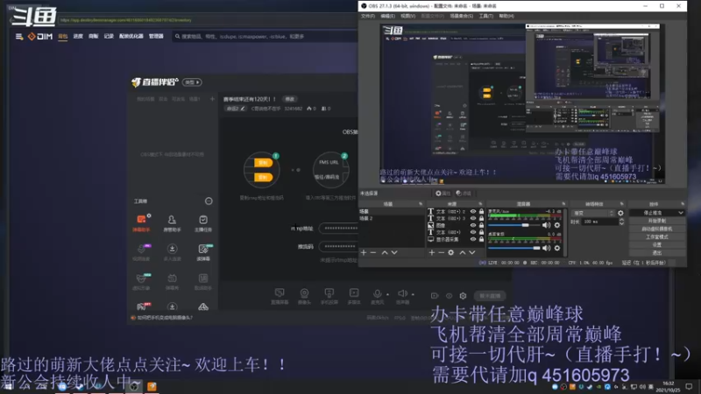Screen dimensions: 701x394
Task: Open OBS 帮助(H) menu
Action: click(506, 16)
